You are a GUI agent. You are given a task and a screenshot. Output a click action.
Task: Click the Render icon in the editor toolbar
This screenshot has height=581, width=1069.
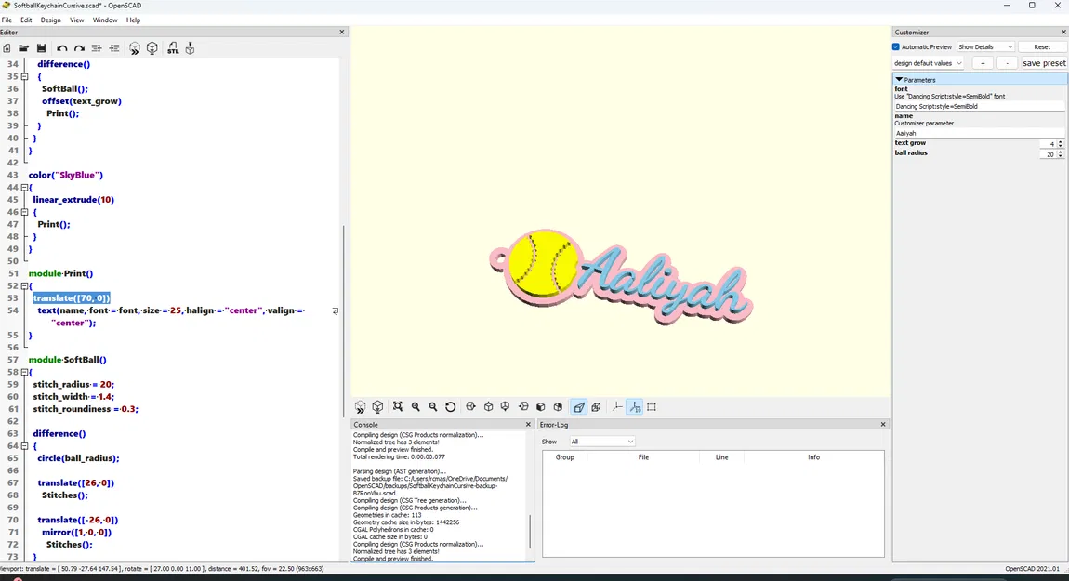[x=152, y=48]
